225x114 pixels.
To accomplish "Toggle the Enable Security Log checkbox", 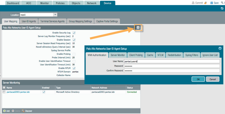I will point(74,33).
